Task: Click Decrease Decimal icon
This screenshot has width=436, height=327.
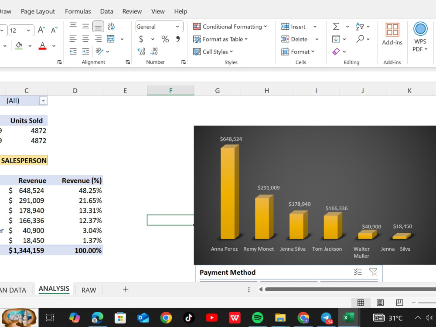Action: (154, 51)
